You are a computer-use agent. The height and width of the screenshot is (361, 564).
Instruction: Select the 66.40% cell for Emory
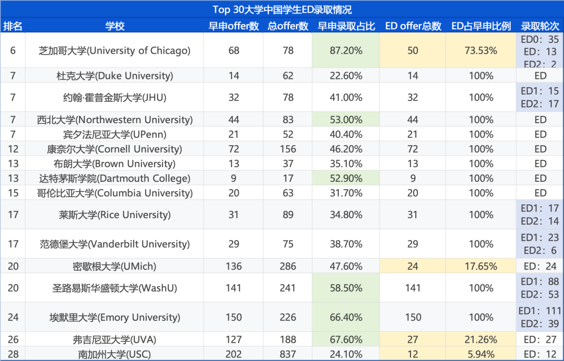pos(346,317)
